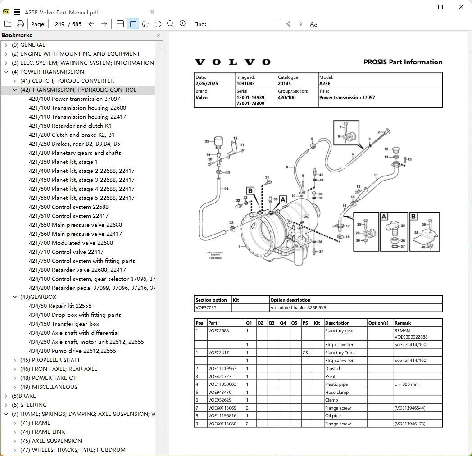
Task: Collapse the (43)GEARBOX bookmark
Action: pos(14,297)
